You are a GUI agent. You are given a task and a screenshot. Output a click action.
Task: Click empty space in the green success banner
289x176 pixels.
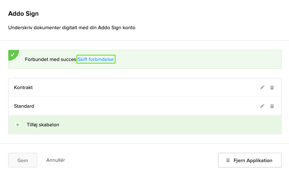197,59
